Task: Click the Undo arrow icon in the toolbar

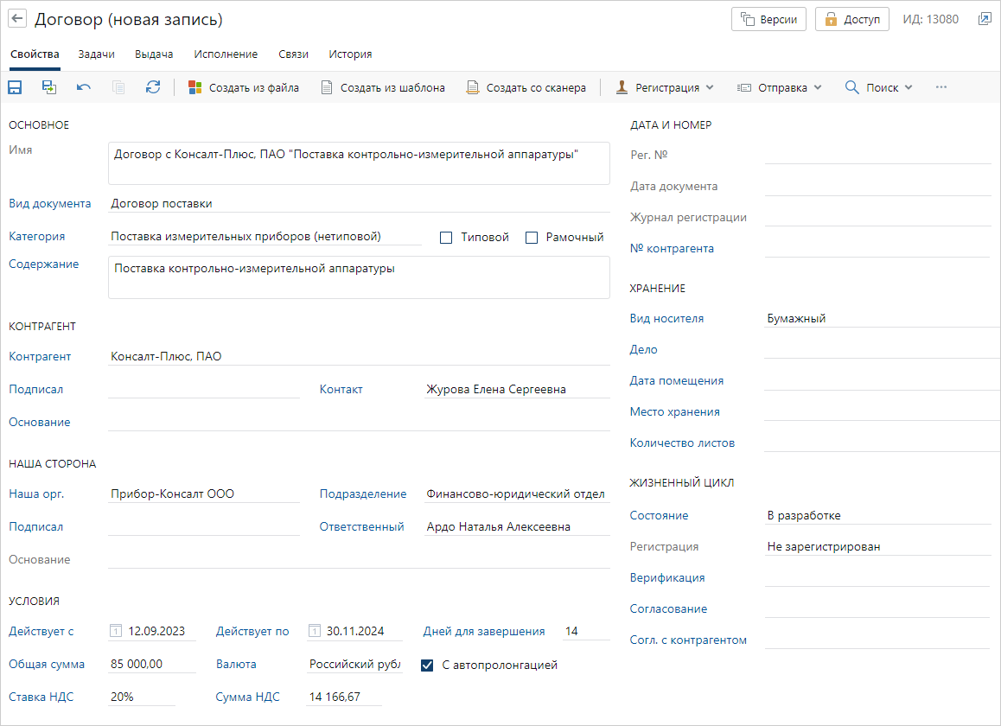Action: coord(84,87)
